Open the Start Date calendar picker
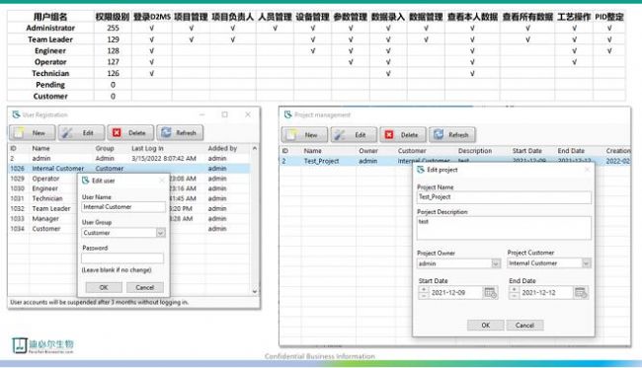 [490, 292]
